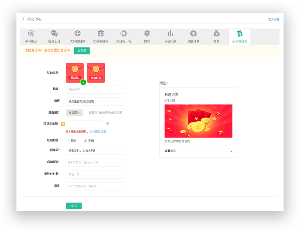Viewport: 300px width, 231px height.
Task: Switch to the 会议发红包 tab label
Action: [x=240, y=41]
